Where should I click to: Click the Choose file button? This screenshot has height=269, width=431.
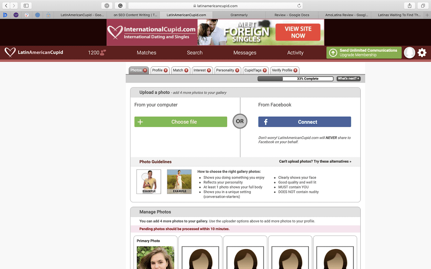point(181,122)
